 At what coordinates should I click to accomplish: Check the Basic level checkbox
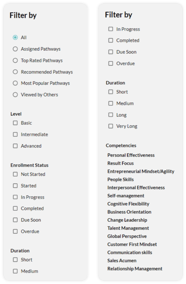15,123
